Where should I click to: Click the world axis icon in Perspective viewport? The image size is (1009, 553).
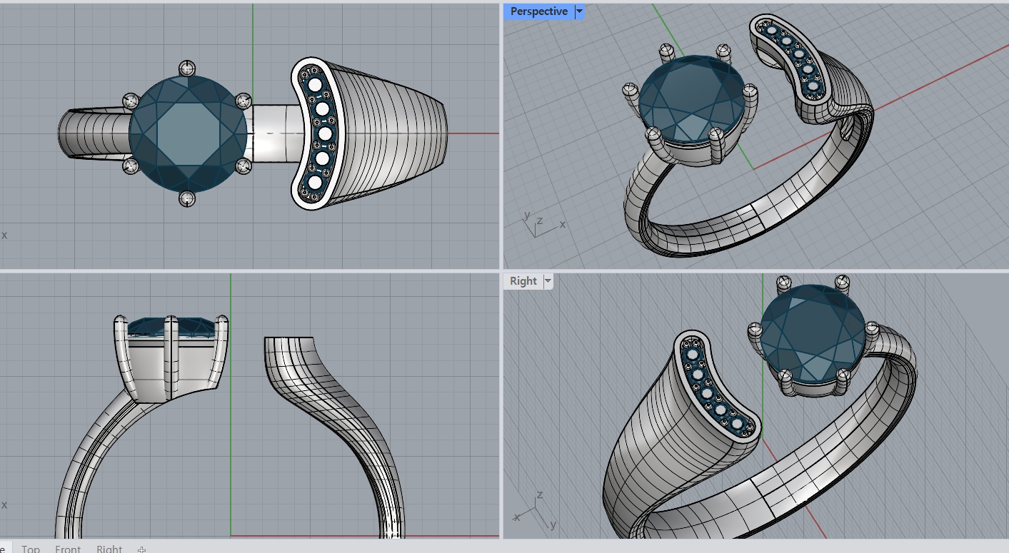pos(538,224)
